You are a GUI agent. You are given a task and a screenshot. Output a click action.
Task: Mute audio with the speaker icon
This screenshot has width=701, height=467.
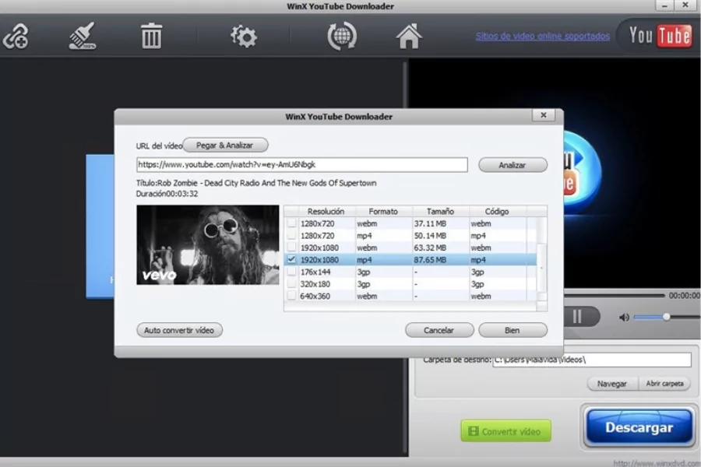(x=624, y=318)
